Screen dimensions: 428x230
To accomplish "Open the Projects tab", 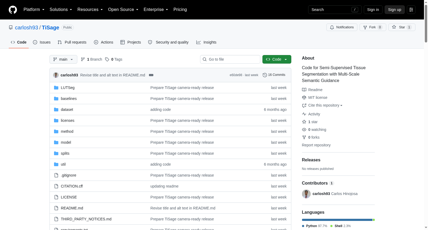I will (131, 42).
